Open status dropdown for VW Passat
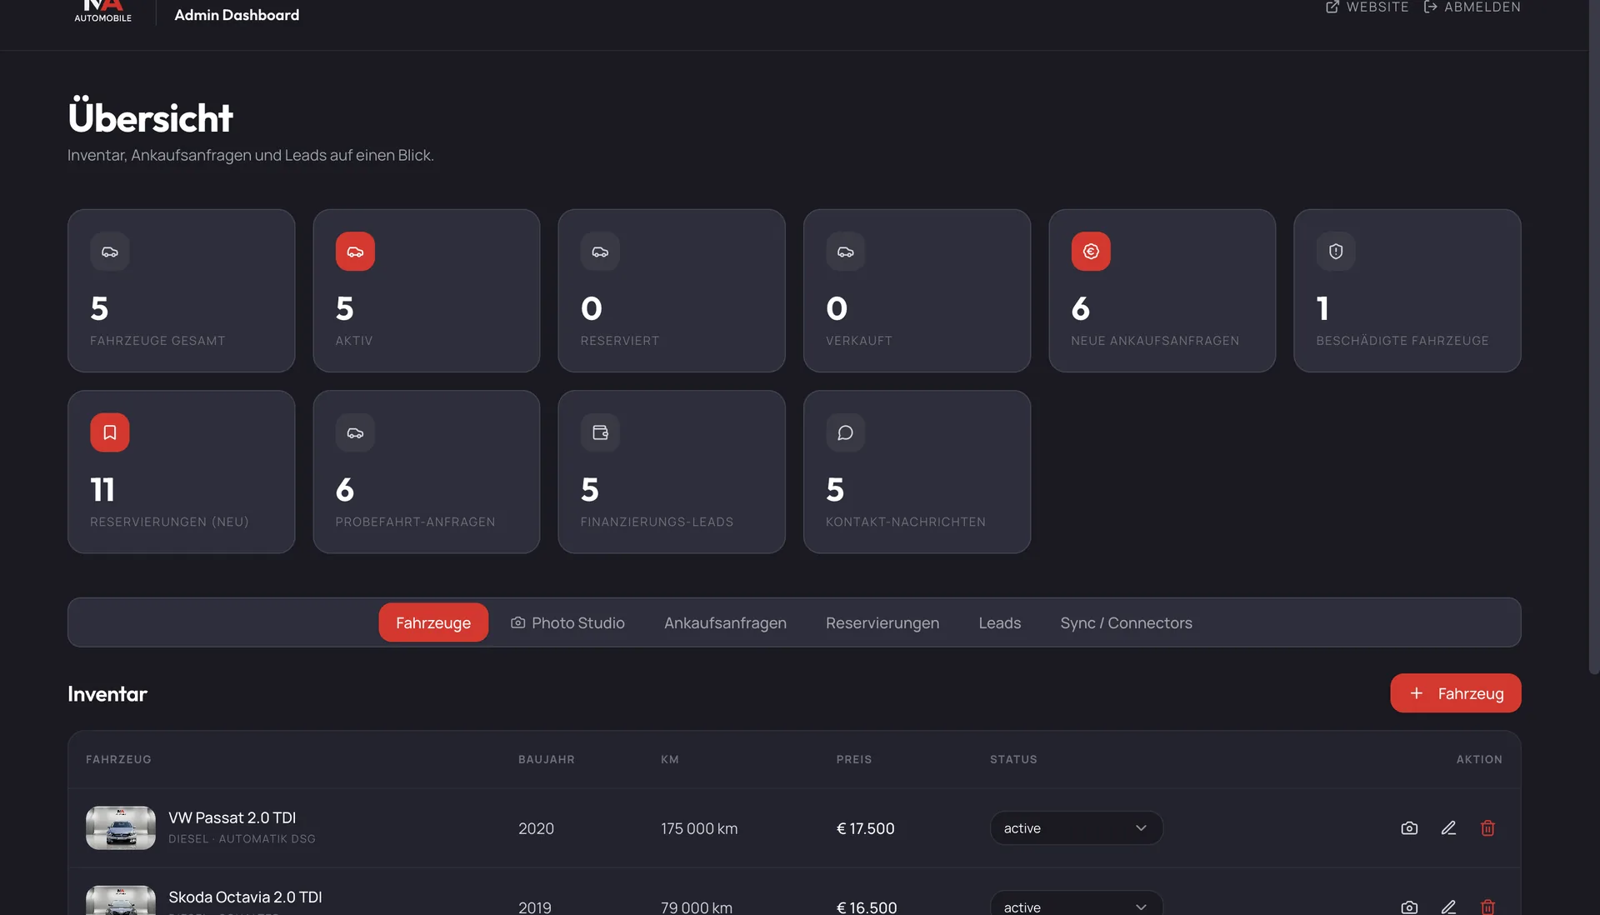1600x915 pixels. [x=1076, y=828]
